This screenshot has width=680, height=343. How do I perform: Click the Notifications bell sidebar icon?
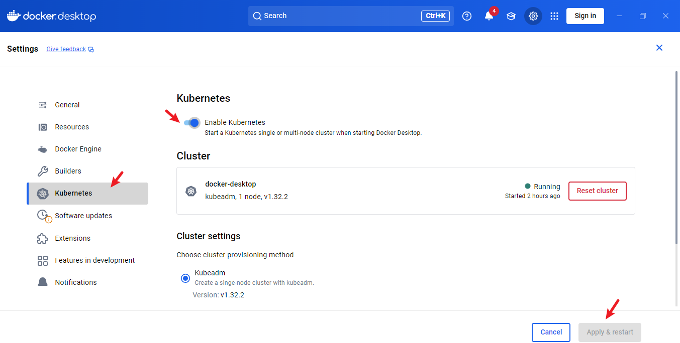[43, 282]
